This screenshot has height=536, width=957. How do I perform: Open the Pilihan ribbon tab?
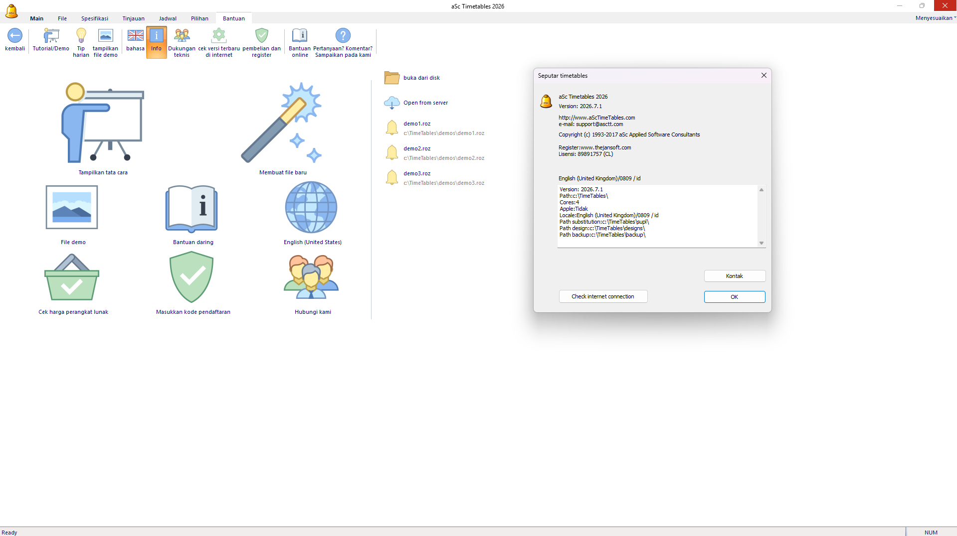coord(199,18)
